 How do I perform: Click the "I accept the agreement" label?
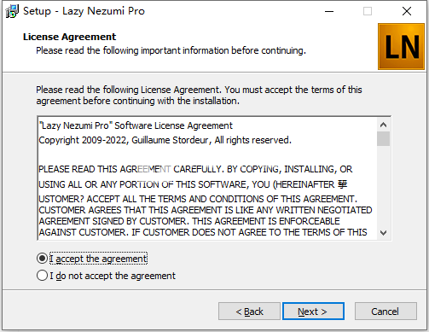98,259
